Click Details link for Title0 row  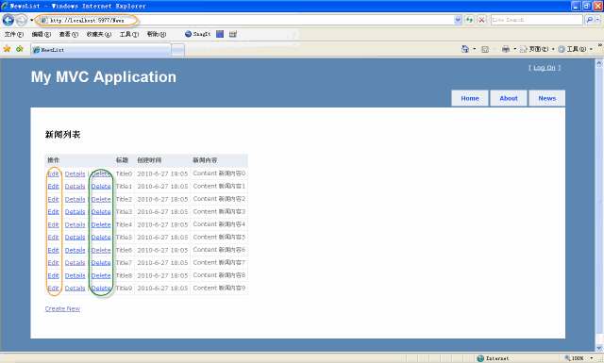click(x=75, y=173)
